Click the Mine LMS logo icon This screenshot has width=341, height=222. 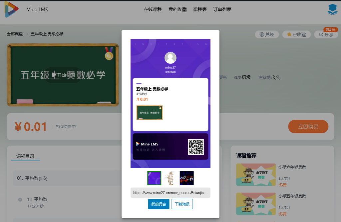tap(12, 9)
